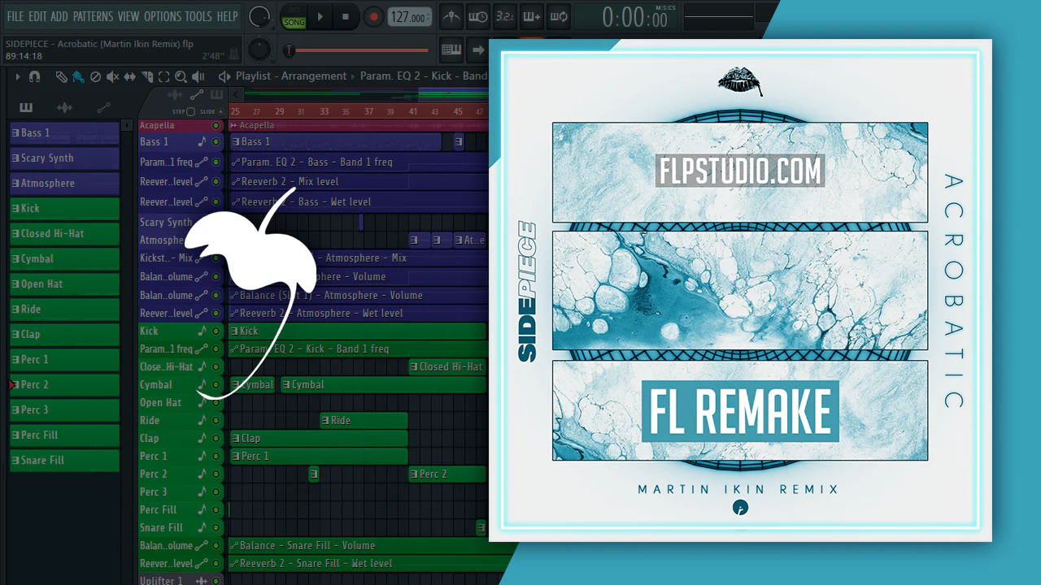Image resolution: width=1041 pixels, height=585 pixels.
Task: Select the Playback speaker tool in the playlist
Action: point(198,76)
